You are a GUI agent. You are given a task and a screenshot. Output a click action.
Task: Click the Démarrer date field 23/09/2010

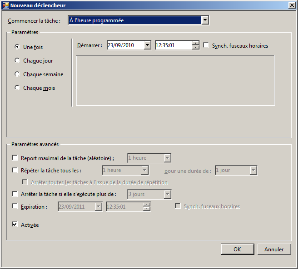[124, 45]
